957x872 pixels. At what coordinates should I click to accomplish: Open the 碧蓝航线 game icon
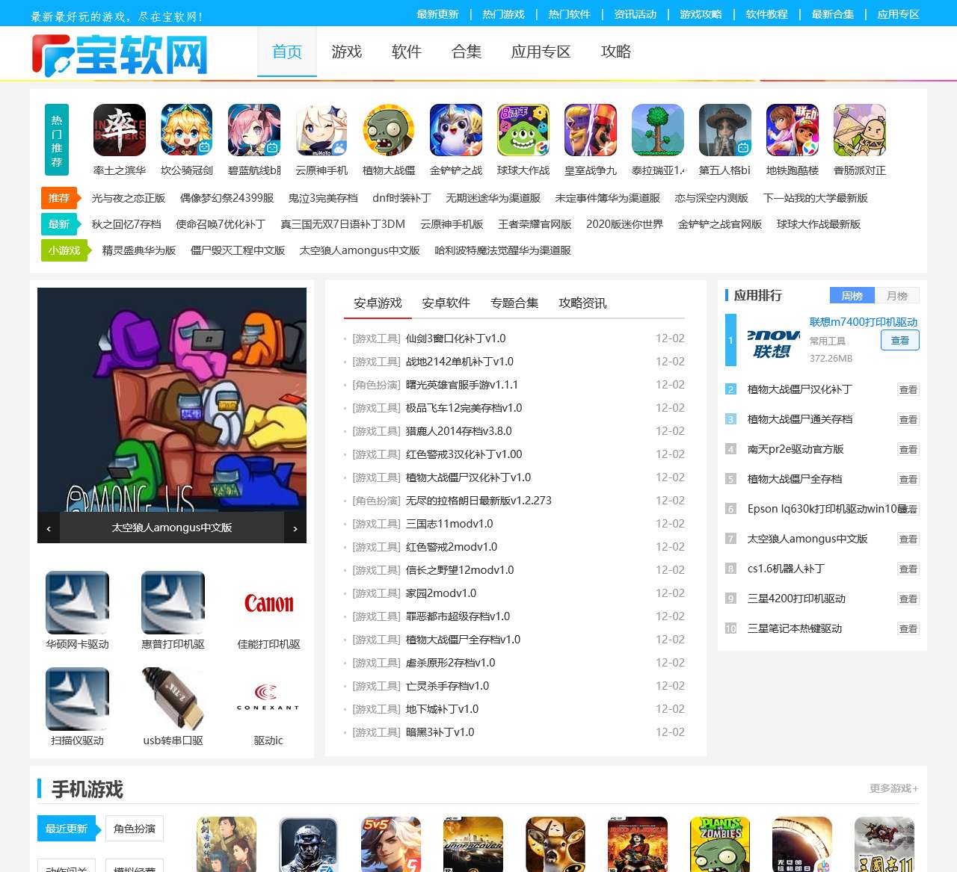coord(254,130)
